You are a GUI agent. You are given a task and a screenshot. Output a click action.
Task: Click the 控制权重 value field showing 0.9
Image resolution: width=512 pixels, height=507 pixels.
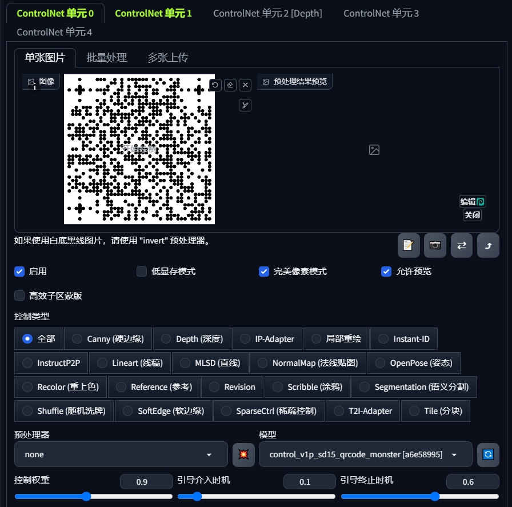coord(146,482)
